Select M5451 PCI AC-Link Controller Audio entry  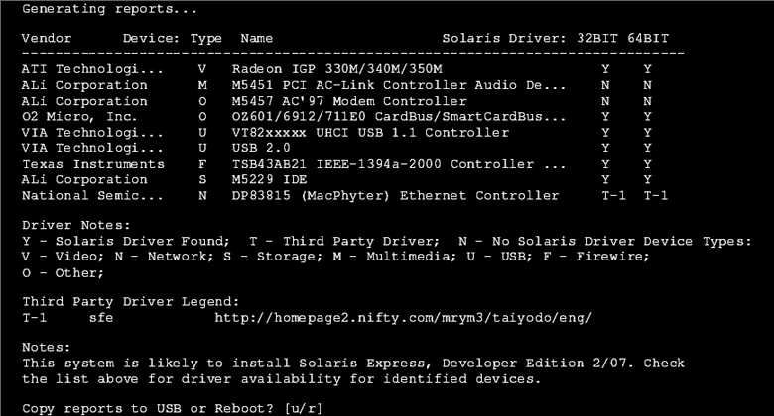(399, 85)
